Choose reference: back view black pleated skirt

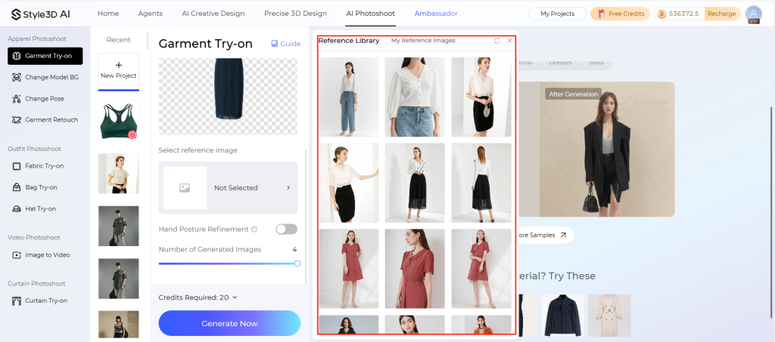point(481,183)
